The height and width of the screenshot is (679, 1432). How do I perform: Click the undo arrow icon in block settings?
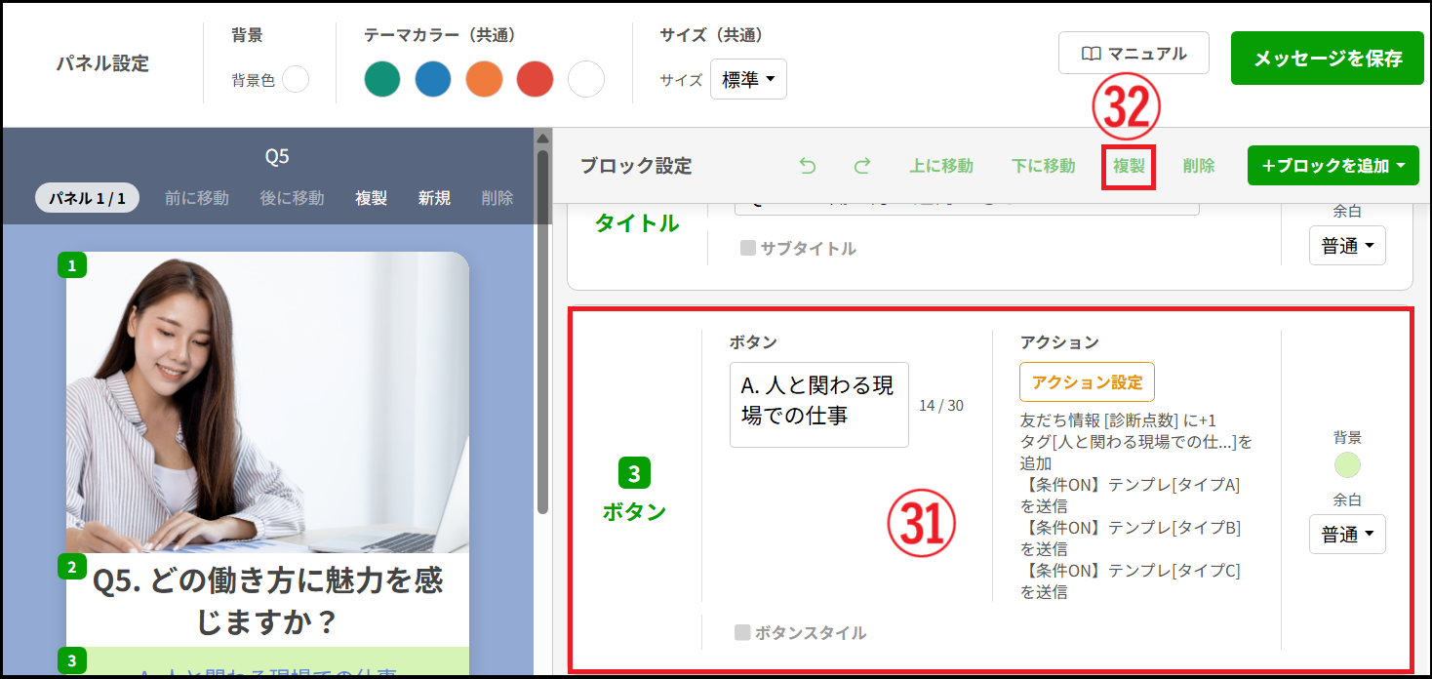pos(807,166)
